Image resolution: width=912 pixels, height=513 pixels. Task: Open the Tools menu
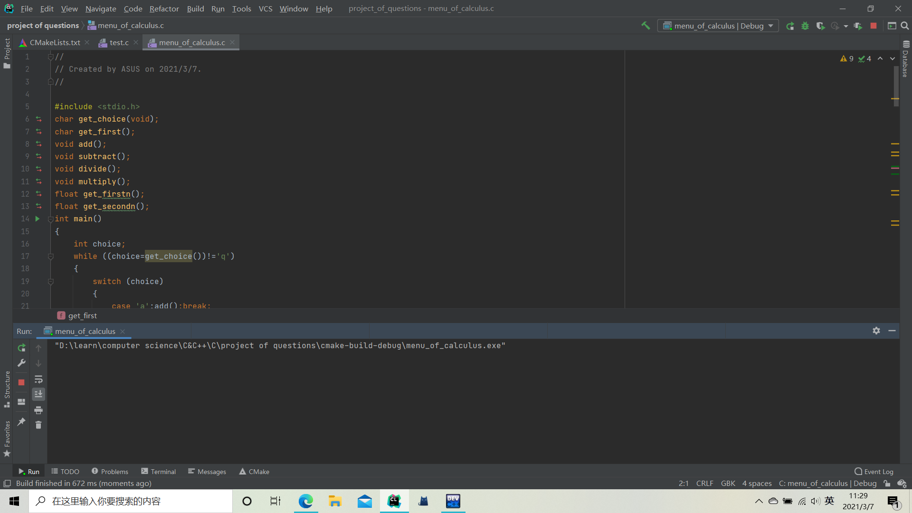click(x=241, y=9)
